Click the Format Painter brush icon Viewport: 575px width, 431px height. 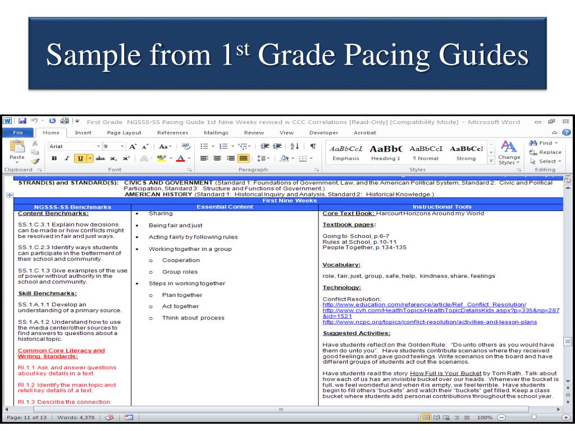click(x=35, y=161)
